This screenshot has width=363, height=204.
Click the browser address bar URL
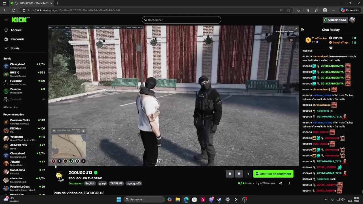tap(74, 10)
